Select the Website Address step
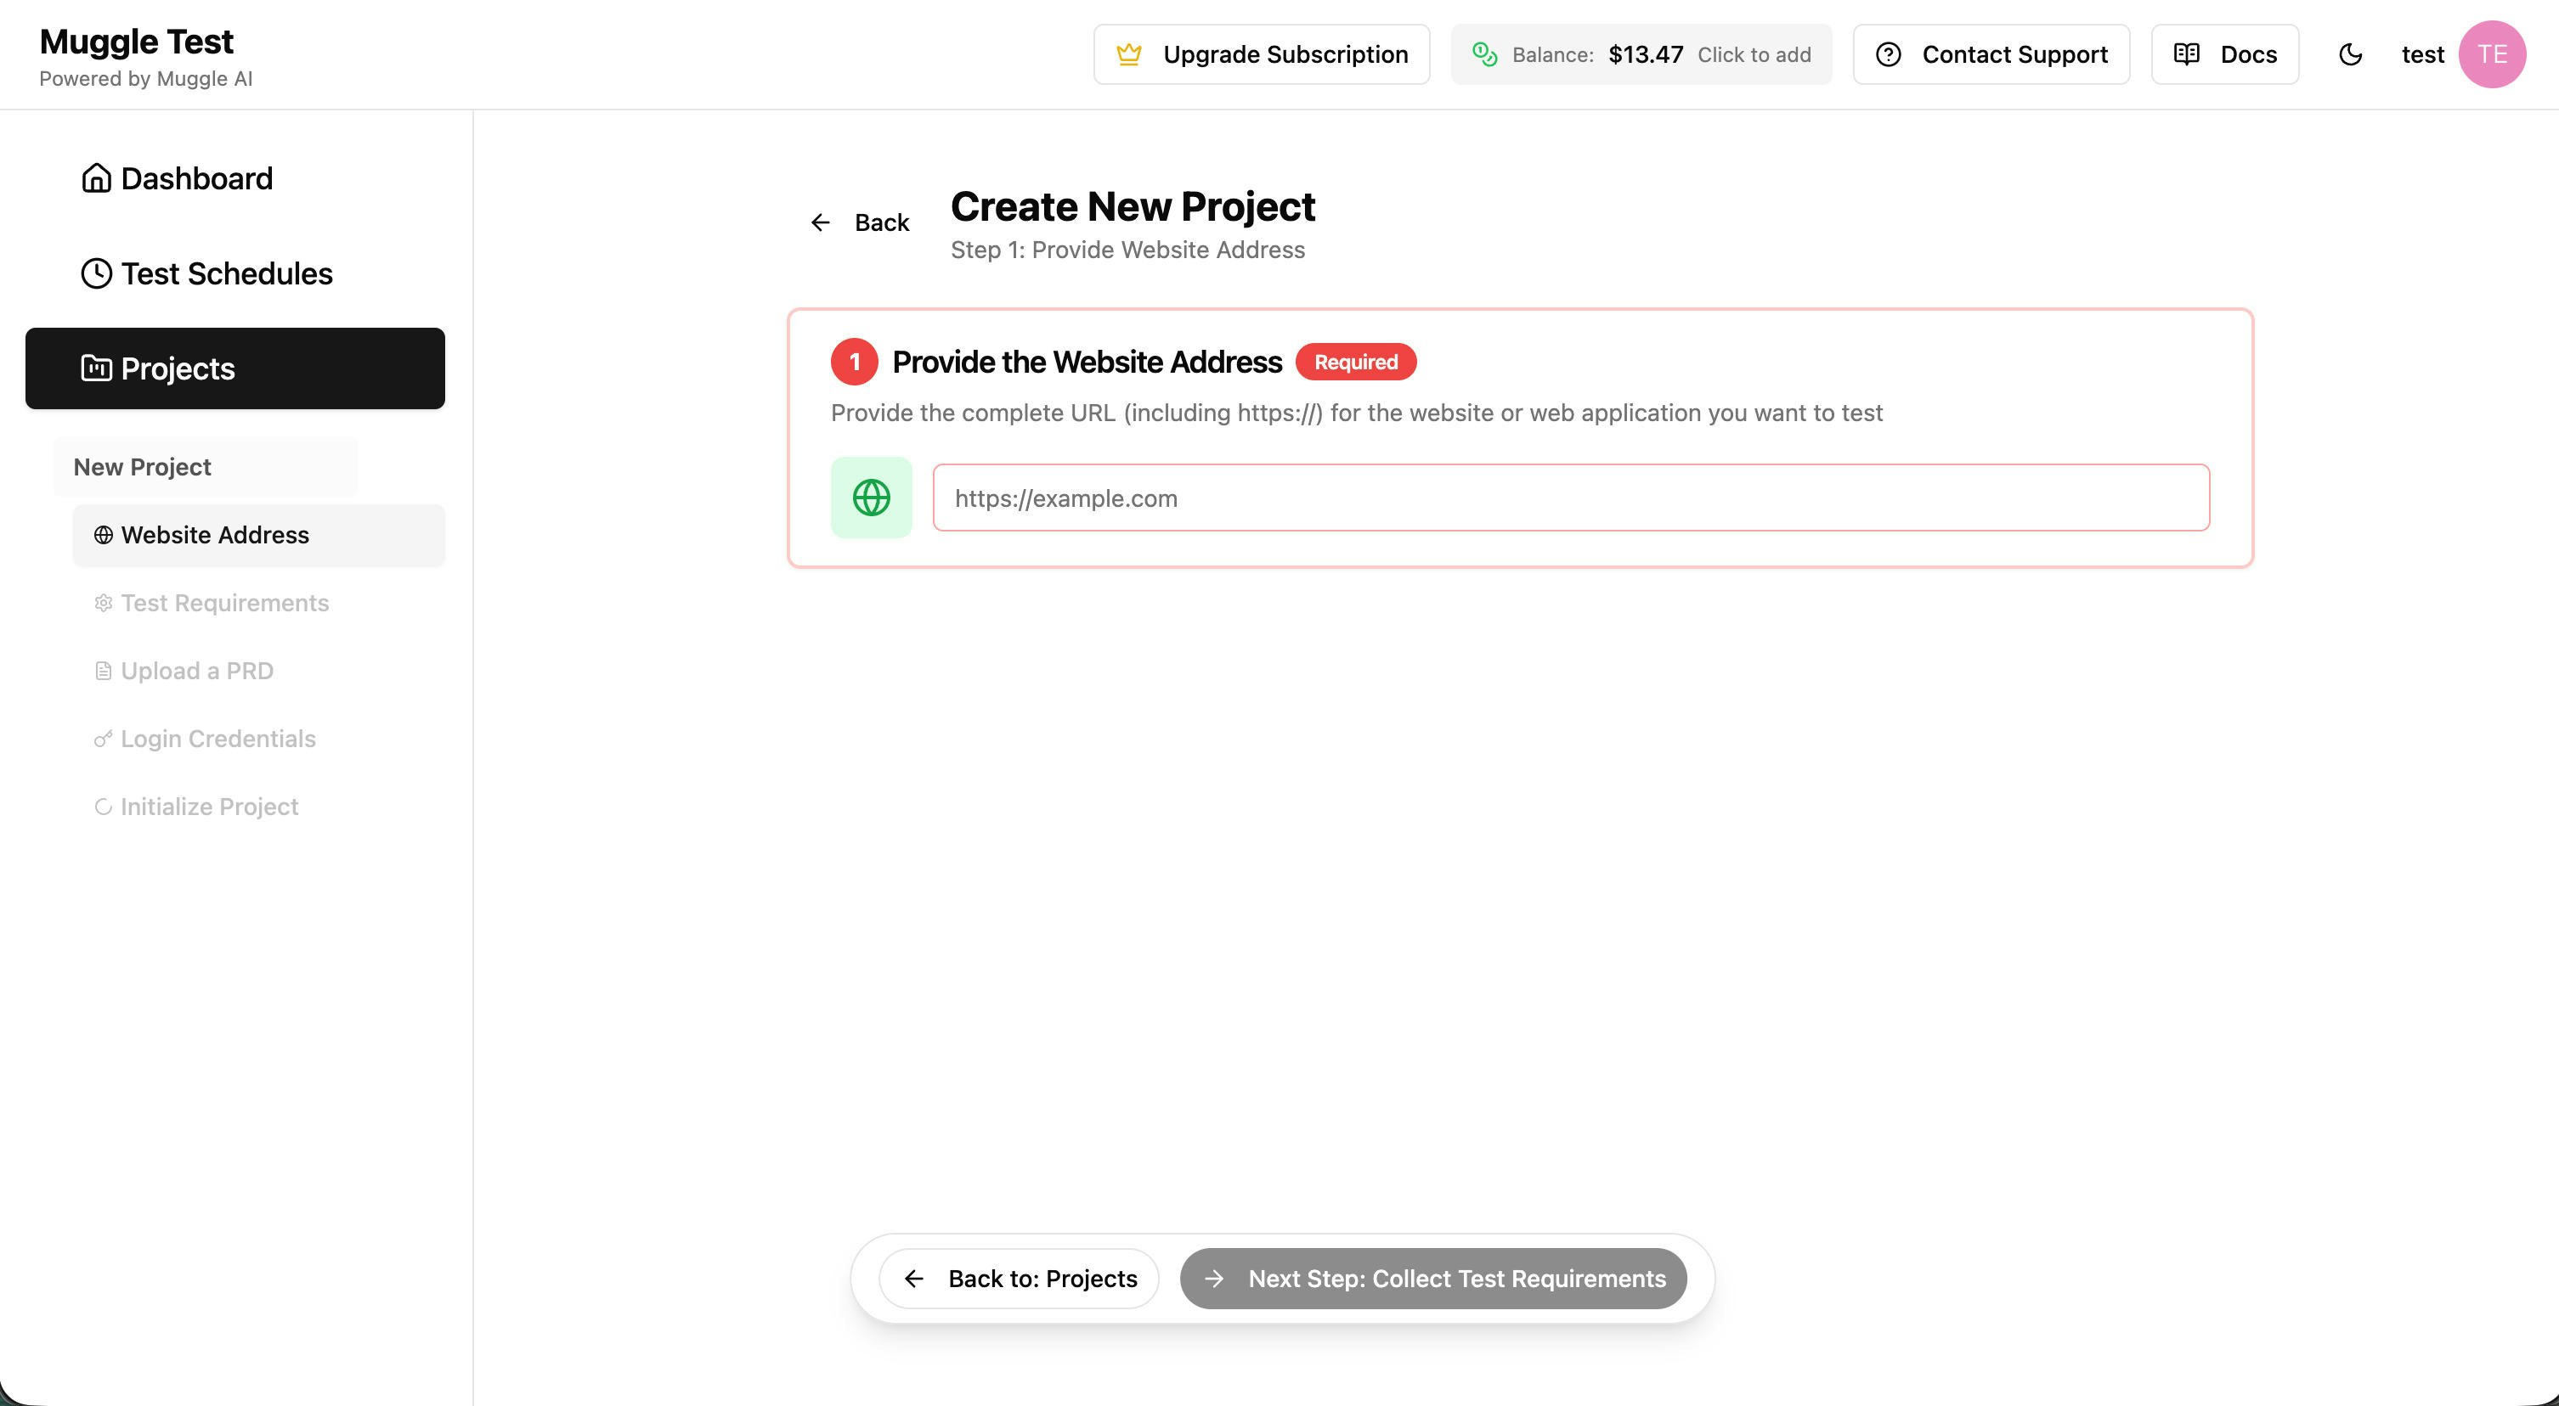Image resolution: width=2559 pixels, height=1406 pixels. coord(215,535)
